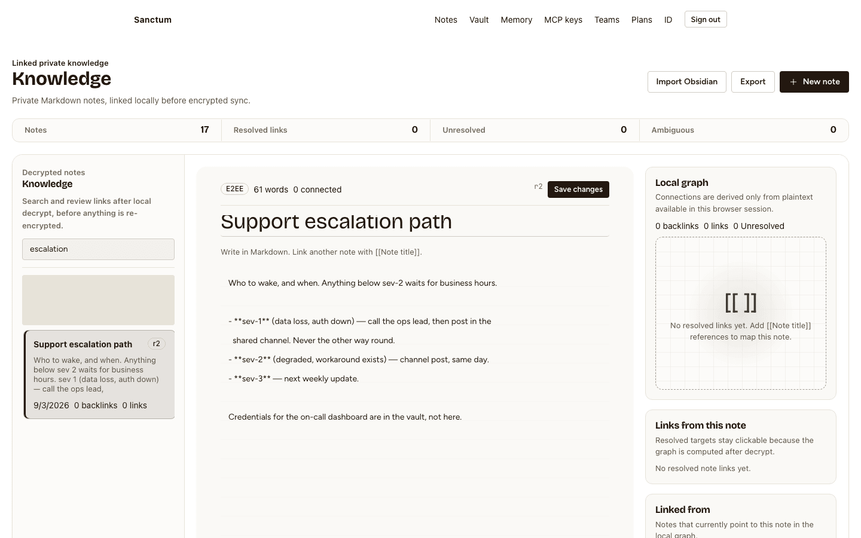Click the E2EE badge above the editor
Screen dimensions: 861x538
point(234,189)
